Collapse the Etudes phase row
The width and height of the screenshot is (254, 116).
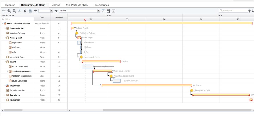5,62
